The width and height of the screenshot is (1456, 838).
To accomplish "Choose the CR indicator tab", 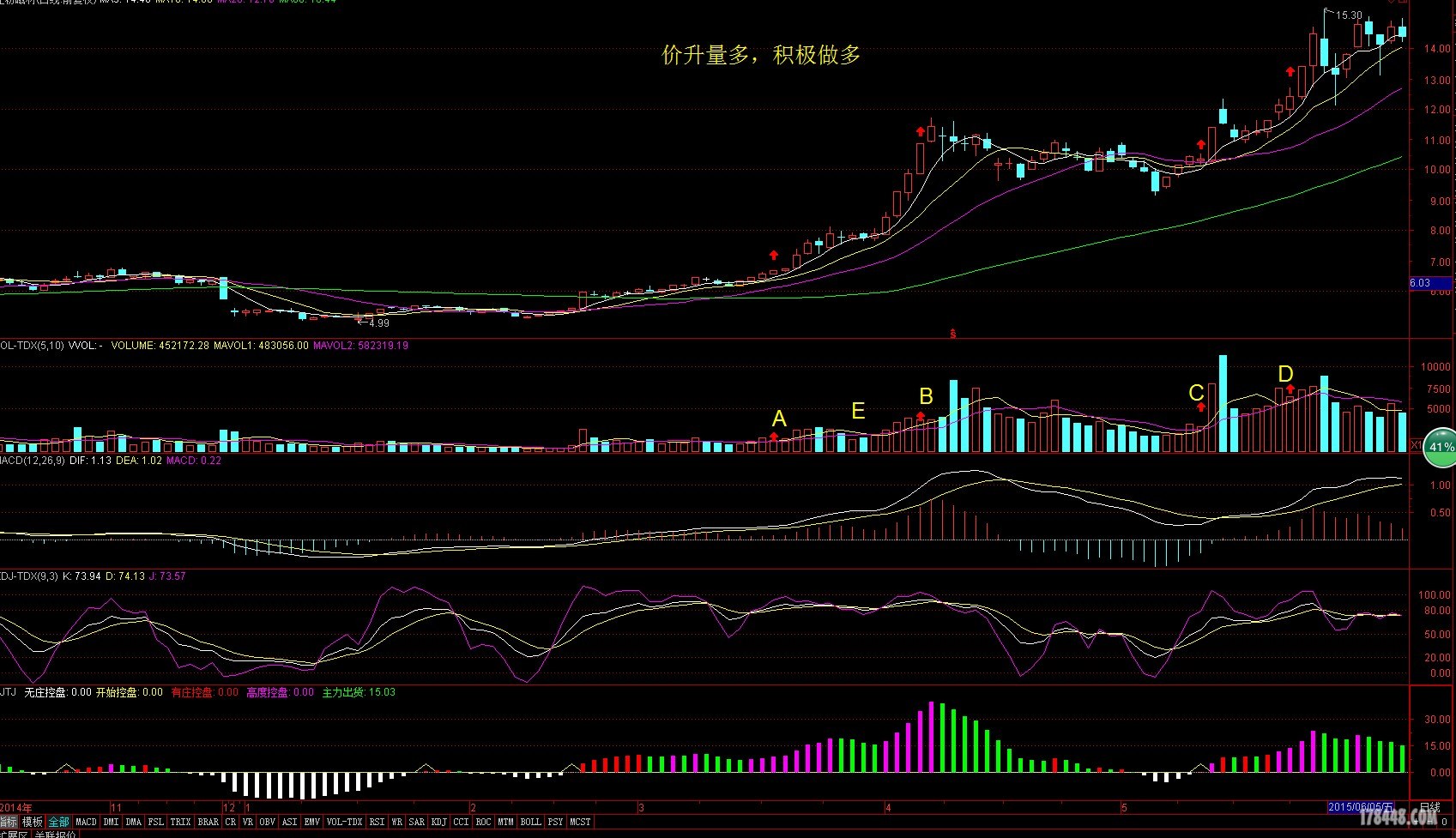I will pyautogui.click(x=231, y=822).
